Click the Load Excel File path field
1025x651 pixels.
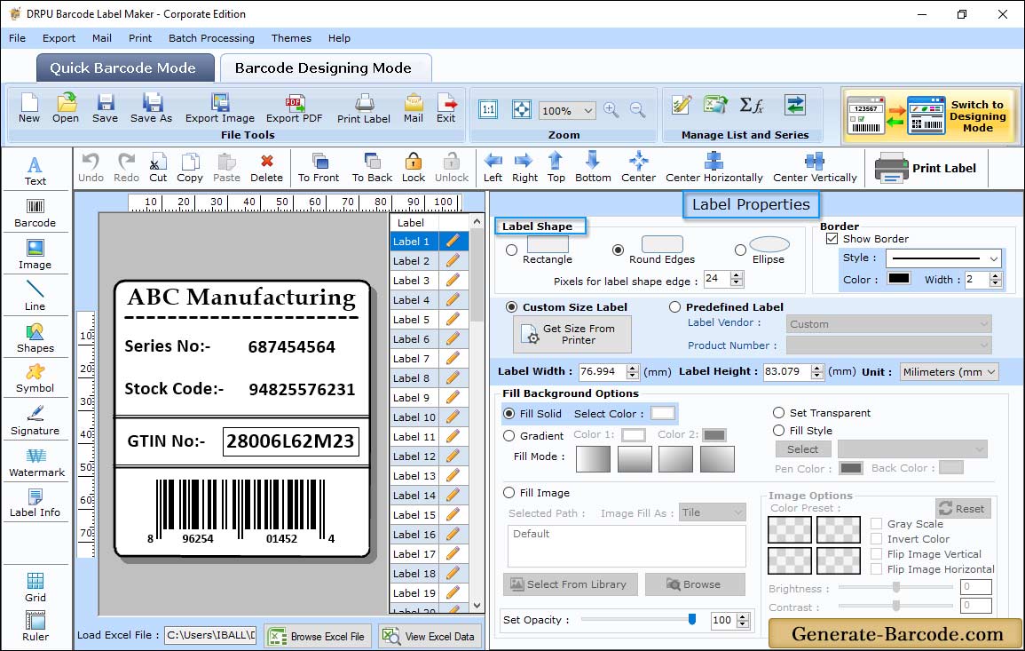pos(210,635)
